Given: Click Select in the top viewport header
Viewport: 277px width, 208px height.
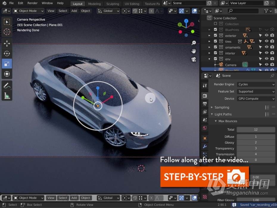Looking at the screenshot, I should (x=63, y=11).
